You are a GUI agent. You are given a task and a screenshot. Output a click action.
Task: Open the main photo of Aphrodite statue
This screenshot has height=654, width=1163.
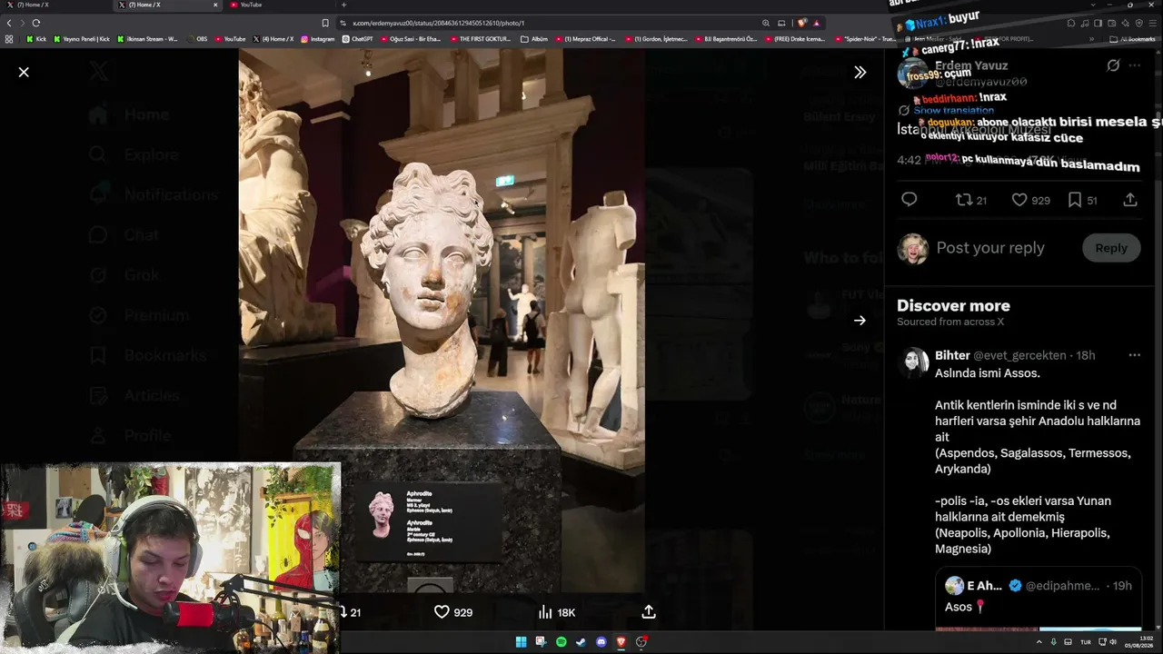442,322
